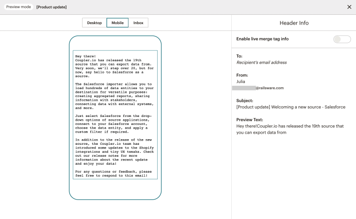Click the Preview mode badge
Image resolution: width=356 pixels, height=219 pixels.
[19, 7]
